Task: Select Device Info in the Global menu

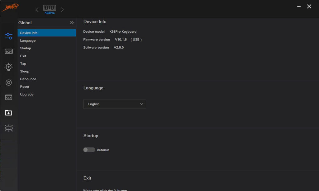Action: (x=47, y=33)
